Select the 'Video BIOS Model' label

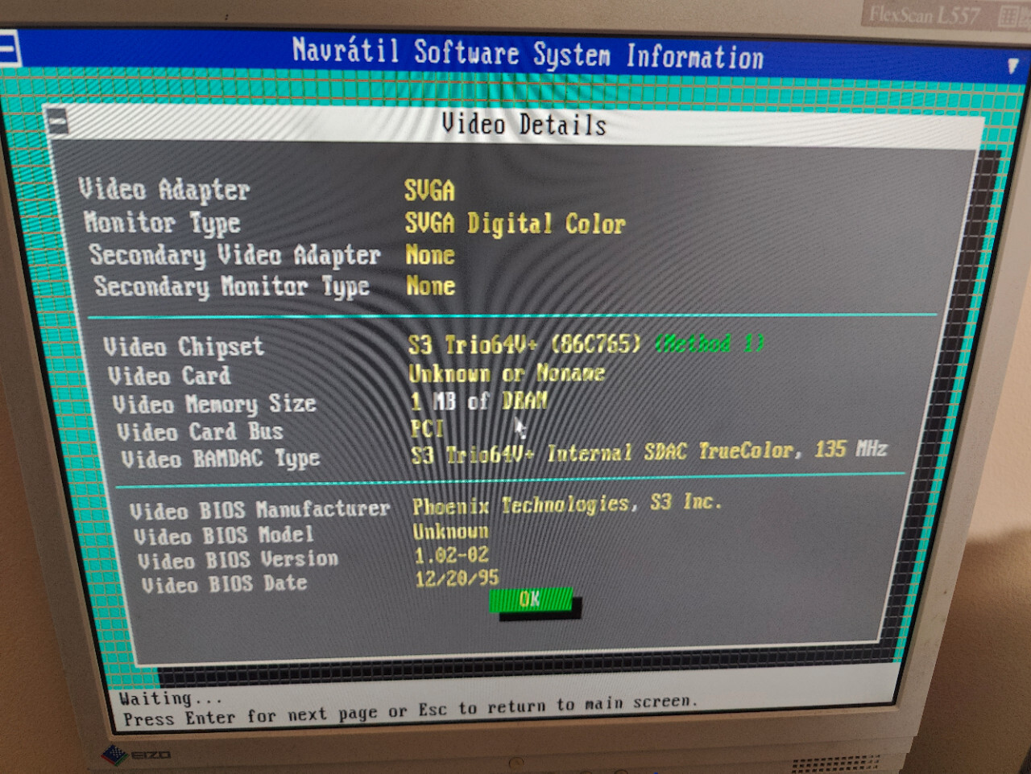[x=224, y=535]
